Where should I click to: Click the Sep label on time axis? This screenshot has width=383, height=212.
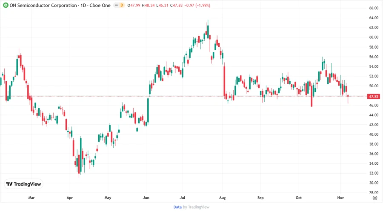260,198
